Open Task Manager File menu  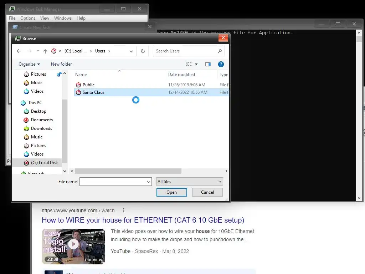coord(12,18)
